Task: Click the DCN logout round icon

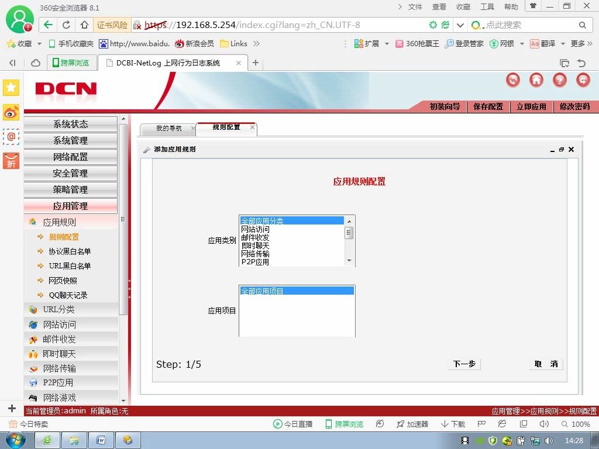Action: point(583,80)
